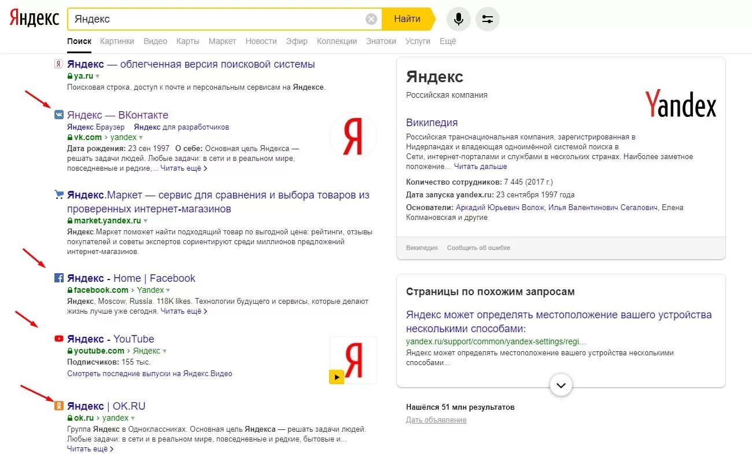Click the Дать объявление link
The width and height of the screenshot is (752, 467).
[436, 420]
